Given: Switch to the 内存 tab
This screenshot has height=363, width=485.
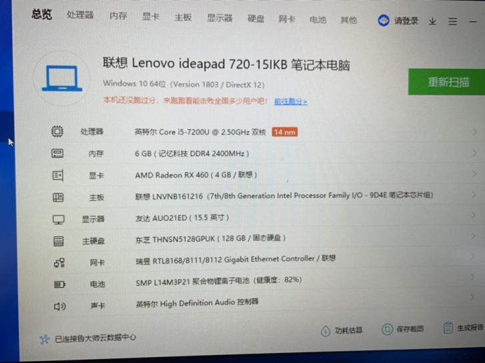Looking at the screenshot, I should tap(118, 16).
